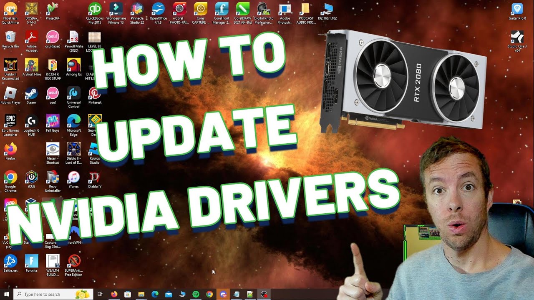Click the taskbar 'Type here to search' box

click(53, 294)
